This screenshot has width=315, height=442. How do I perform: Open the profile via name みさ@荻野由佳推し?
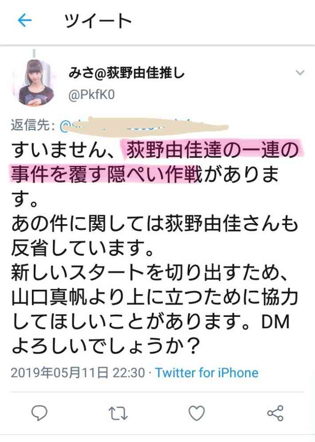126,73
